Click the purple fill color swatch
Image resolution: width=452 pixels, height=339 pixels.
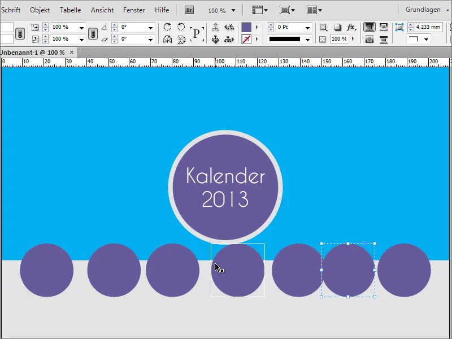coord(246,27)
